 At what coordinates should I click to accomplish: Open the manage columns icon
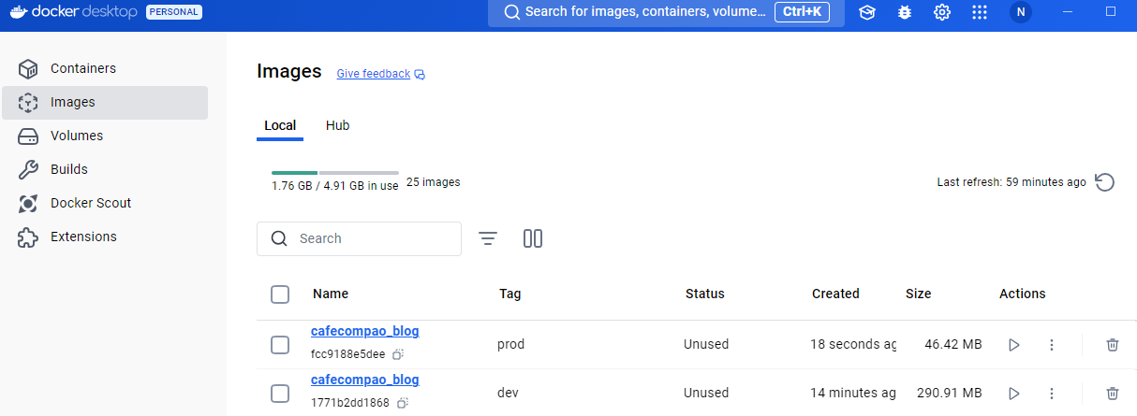533,238
